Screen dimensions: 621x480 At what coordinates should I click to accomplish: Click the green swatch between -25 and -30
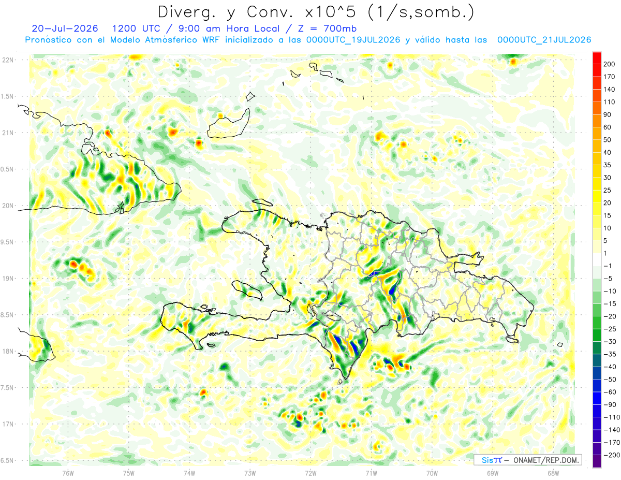597,335
